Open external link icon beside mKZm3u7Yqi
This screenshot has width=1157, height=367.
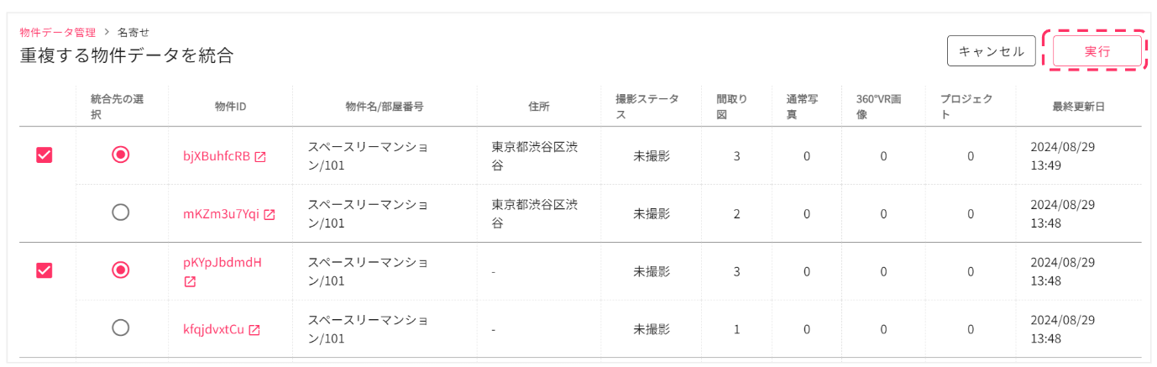(270, 215)
